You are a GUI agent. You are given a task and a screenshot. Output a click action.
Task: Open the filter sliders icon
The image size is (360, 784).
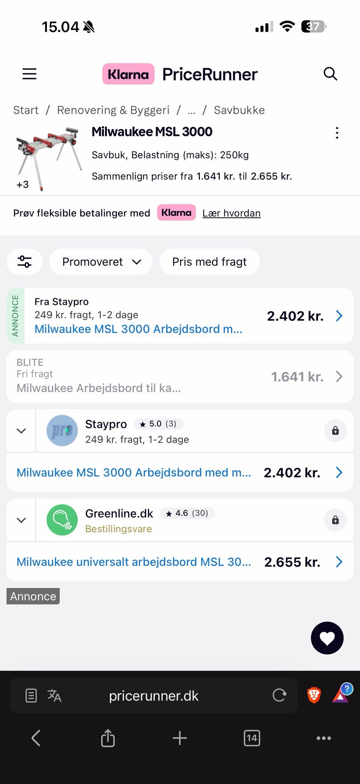point(25,262)
